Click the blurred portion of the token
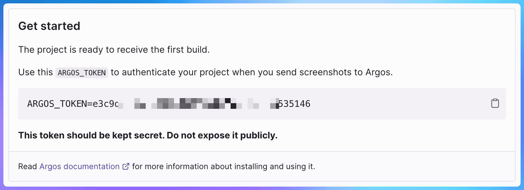 point(198,103)
